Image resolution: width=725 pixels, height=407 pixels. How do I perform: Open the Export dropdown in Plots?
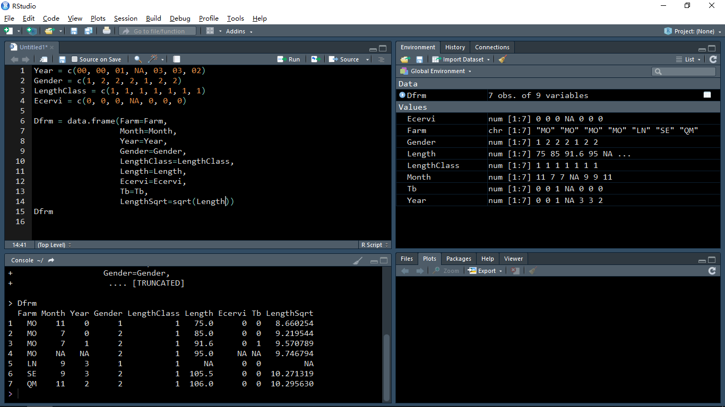click(x=485, y=271)
